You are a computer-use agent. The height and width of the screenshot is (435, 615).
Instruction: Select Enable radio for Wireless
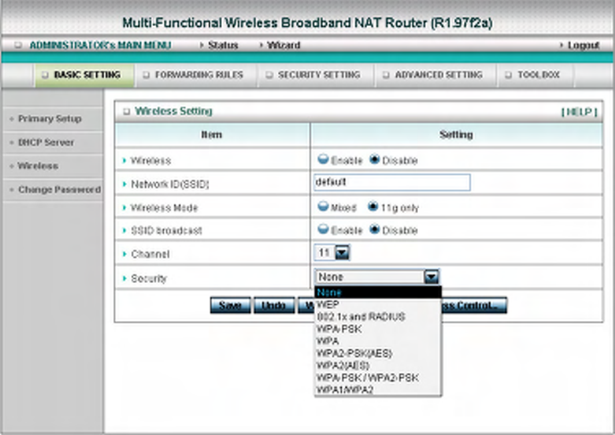click(x=323, y=159)
